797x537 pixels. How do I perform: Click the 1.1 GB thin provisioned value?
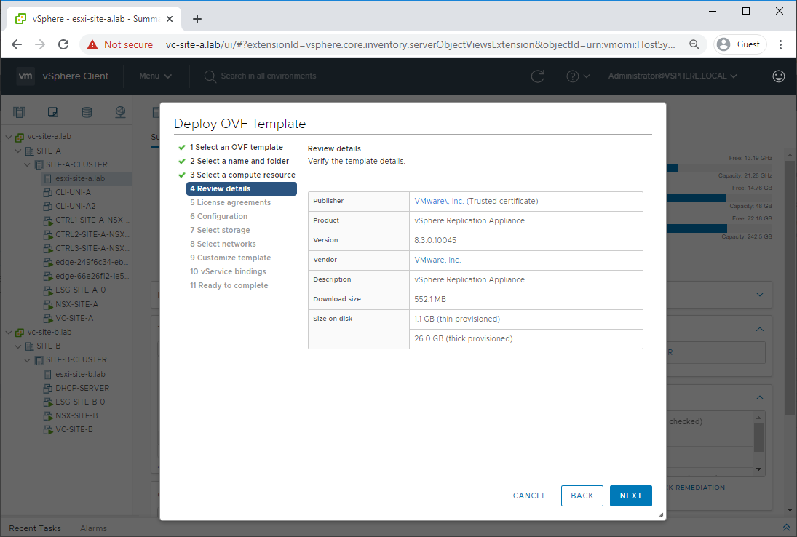[x=457, y=319]
